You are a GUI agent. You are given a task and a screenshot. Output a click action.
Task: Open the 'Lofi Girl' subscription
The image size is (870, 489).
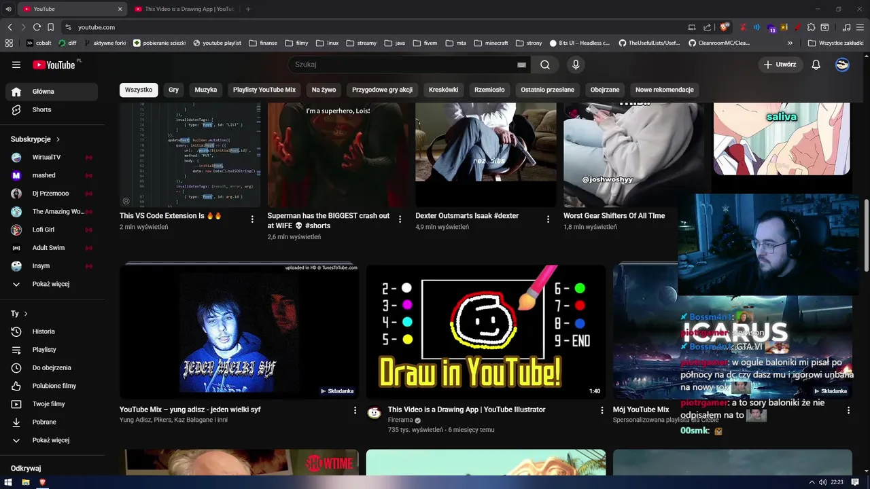click(52, 230)
